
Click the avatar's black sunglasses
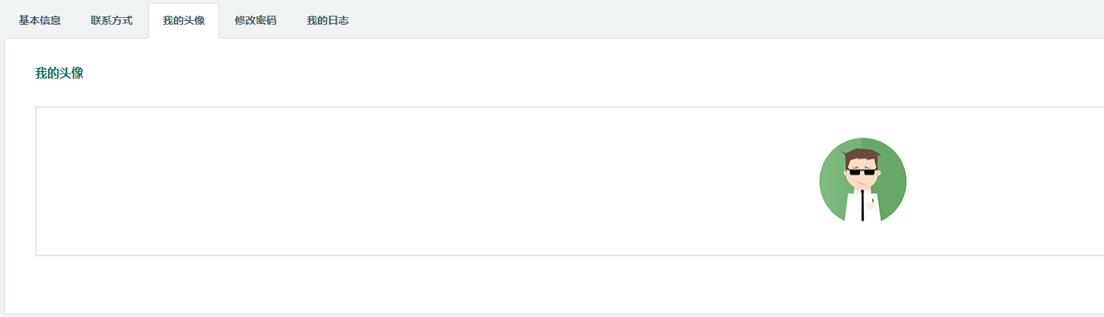click(862, 172)
